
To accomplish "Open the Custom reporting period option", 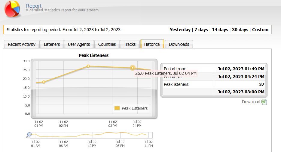I will [x=260, y=30].
